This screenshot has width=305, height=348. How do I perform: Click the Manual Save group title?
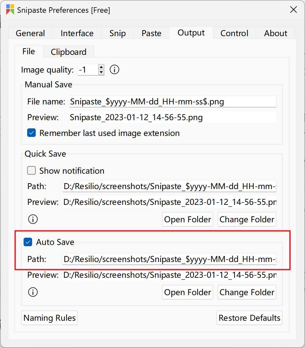48,84
